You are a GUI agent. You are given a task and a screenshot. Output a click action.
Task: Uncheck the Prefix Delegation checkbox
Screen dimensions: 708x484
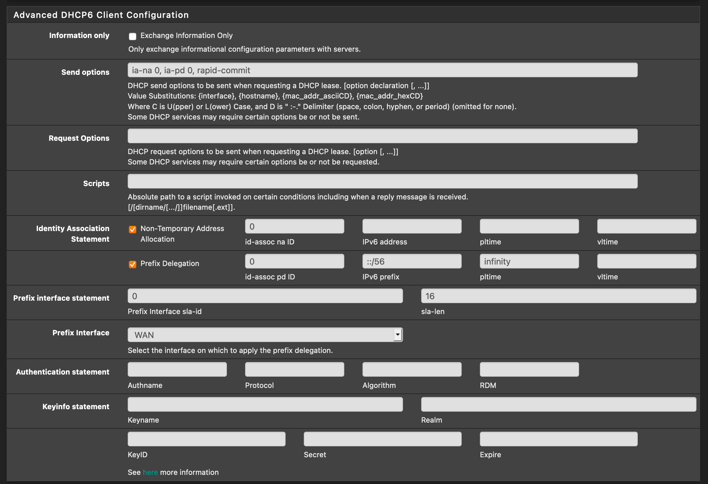[133, 264]
